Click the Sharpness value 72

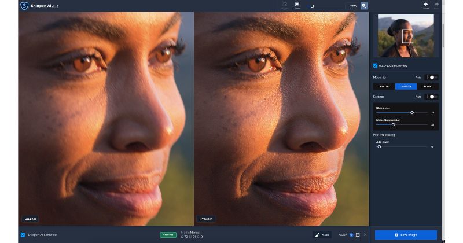pos(432,113)
